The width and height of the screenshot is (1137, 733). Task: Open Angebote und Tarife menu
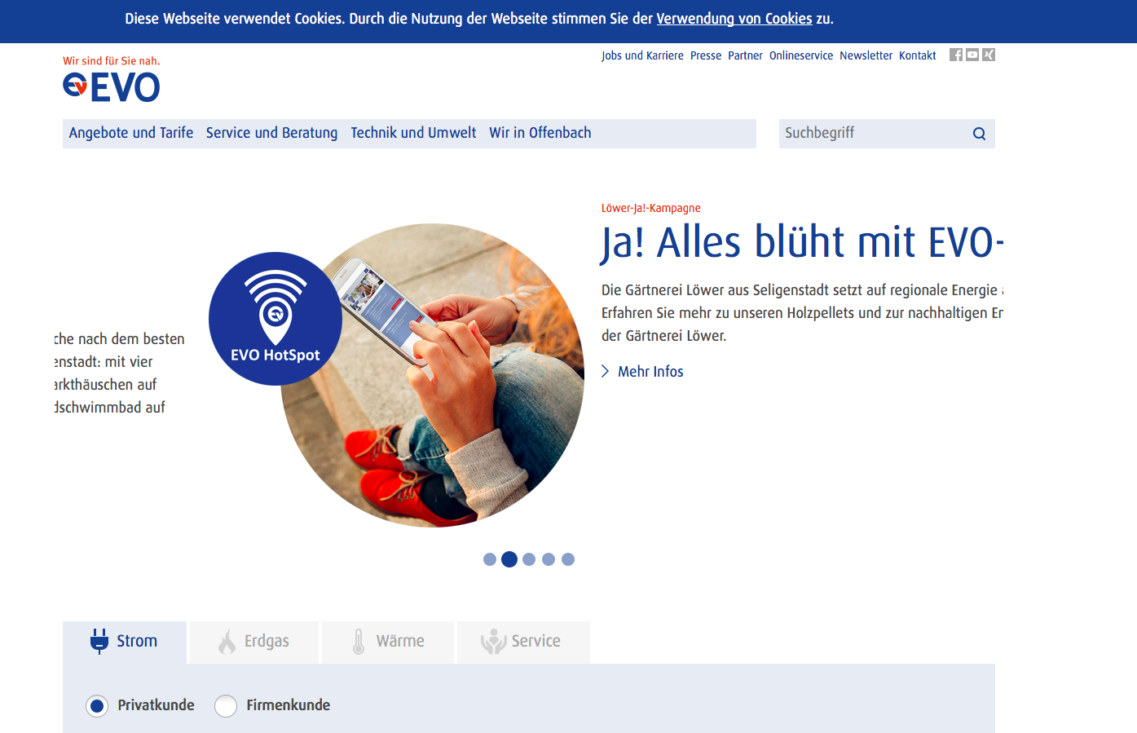tap(131, 133)
